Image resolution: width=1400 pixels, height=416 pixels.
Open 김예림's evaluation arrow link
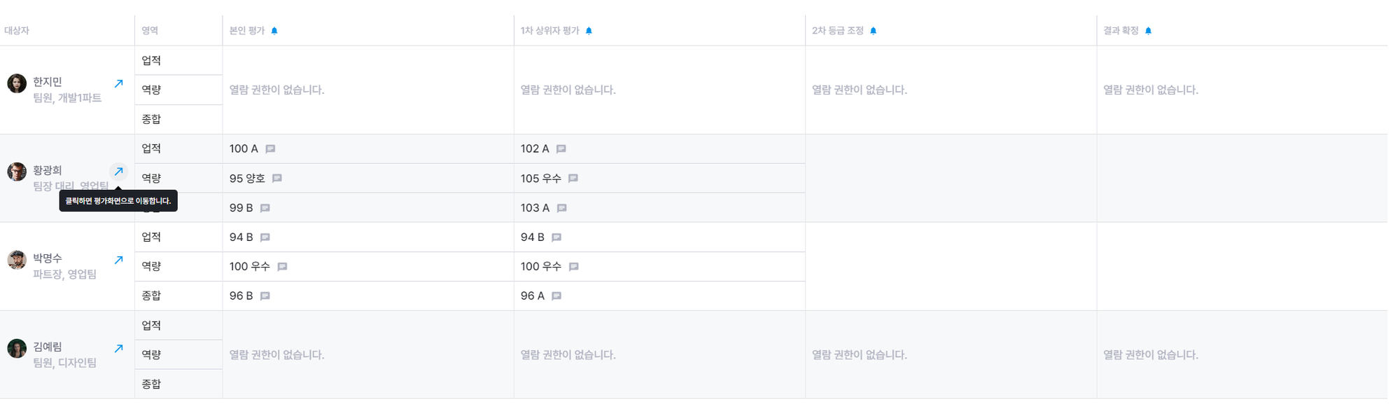[118, 348]
